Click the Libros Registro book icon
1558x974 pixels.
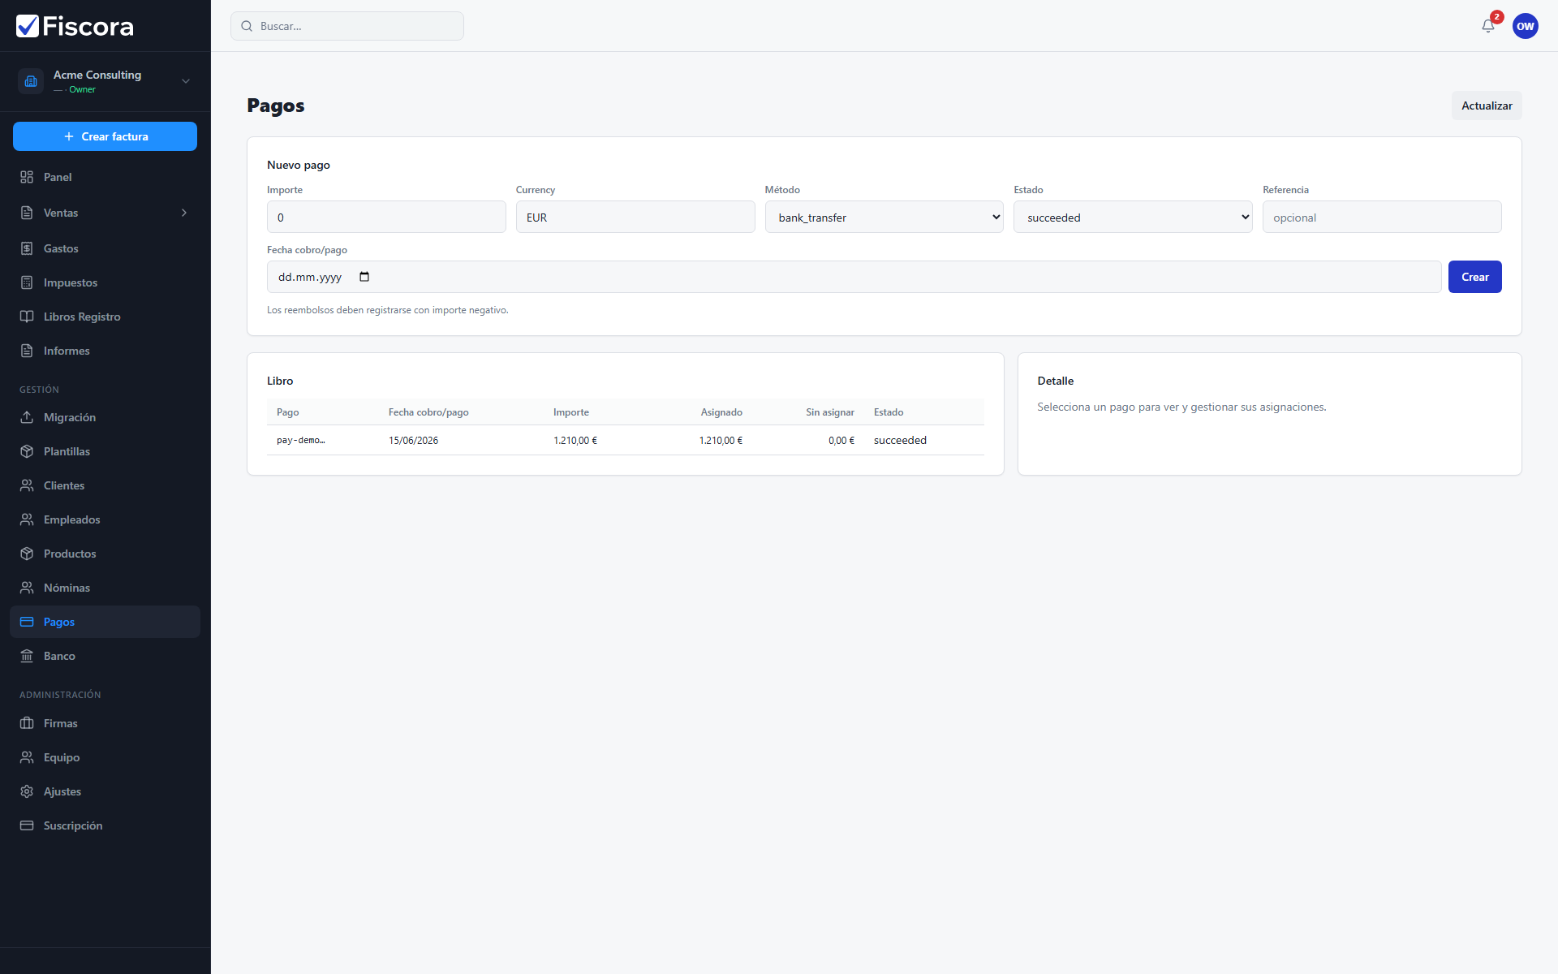pyautogui.click(x=27, y=317)
